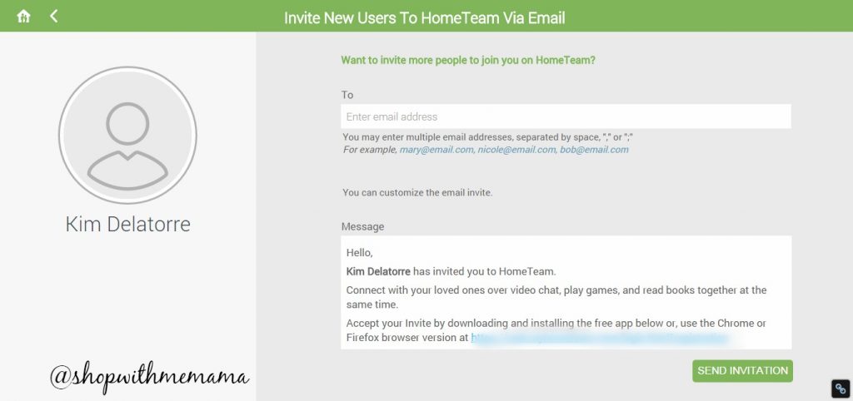
Task: Click the nicole@email.com example address
Action: (516, 150)
